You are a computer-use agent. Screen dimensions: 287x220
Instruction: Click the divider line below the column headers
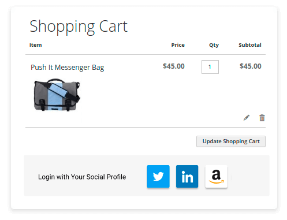click(x=146, y=54)
